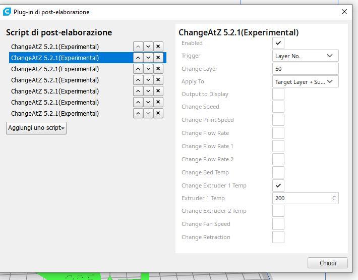Click the ChangeAtZ 5.2.1(Experimental) settings panel title
Viewport: 358px width, 280px height.
[x=238, y=32]
